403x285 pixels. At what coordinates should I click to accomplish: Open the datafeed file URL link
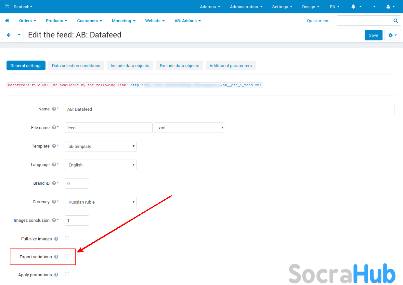[196, 85]
